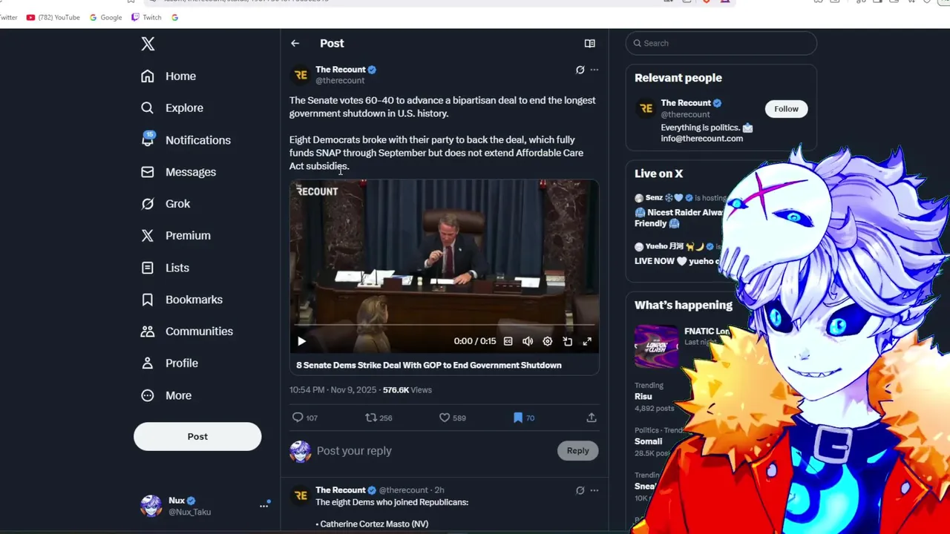Click the white Post button in sidebar
This screenshot has width=950, height=534.
[197, 437]
